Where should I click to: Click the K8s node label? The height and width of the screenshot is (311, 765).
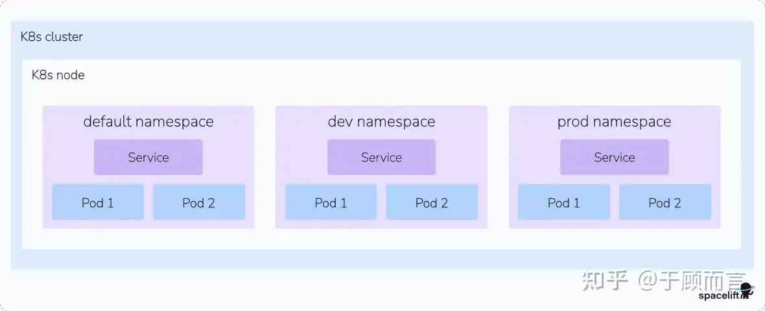58,75
